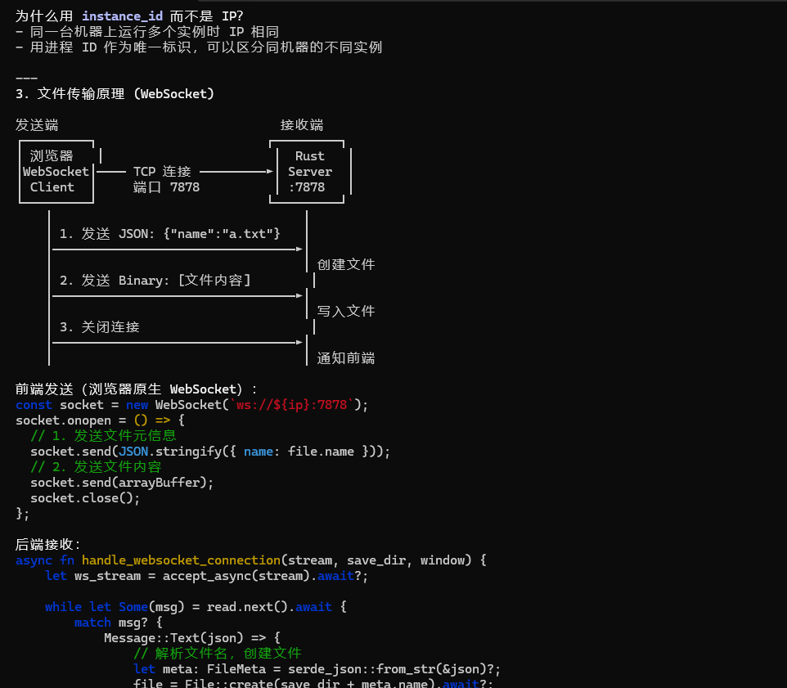
Task: Select the Rust Server :7878 box
Action: (310, 172)
